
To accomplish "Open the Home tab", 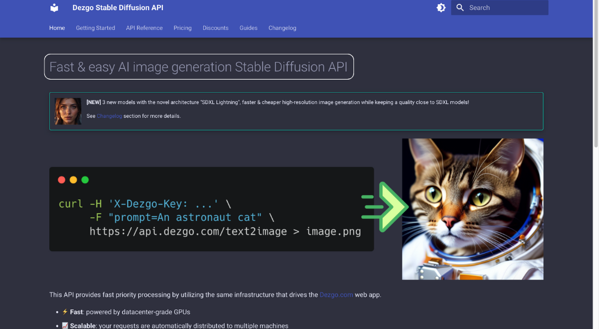I will [x=57, y=28].
